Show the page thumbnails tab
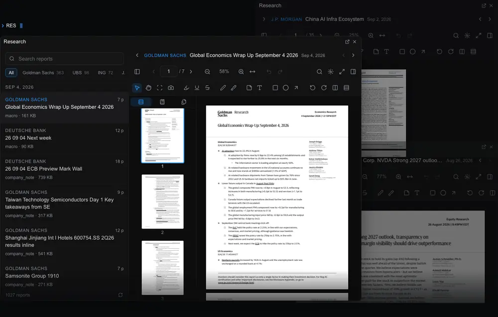This screenshot has height=317, width=498. coord(141,102)
